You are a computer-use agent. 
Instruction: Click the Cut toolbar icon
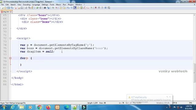(x=26, y=8)
